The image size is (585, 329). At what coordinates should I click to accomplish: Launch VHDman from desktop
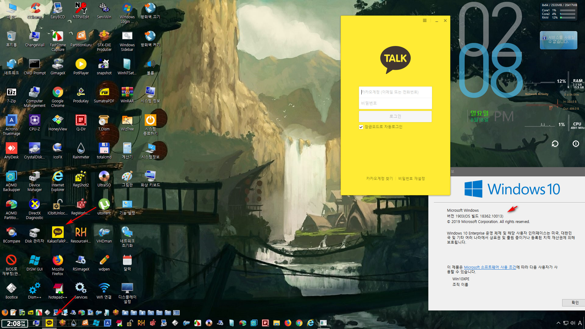[104, 235]
